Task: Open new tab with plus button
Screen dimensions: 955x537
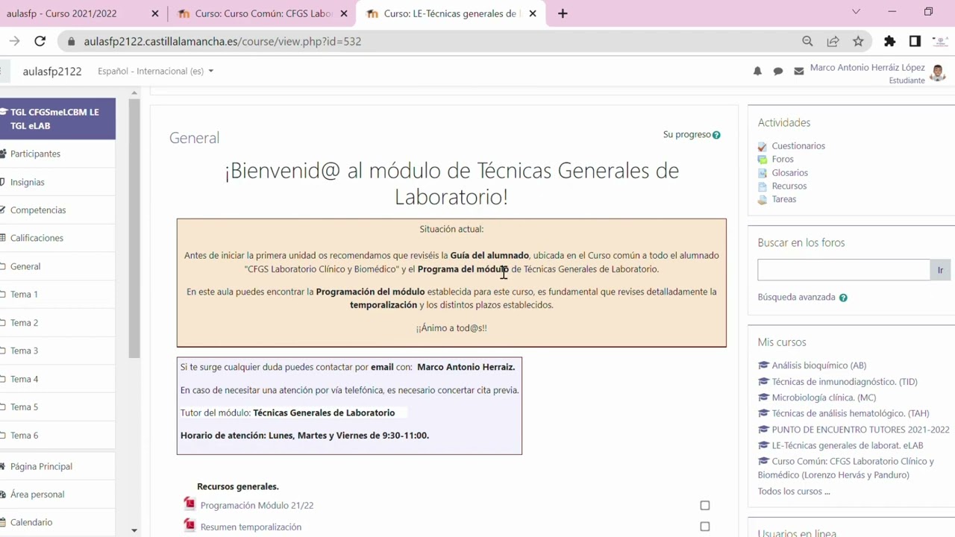Action: tap(563, 13)
